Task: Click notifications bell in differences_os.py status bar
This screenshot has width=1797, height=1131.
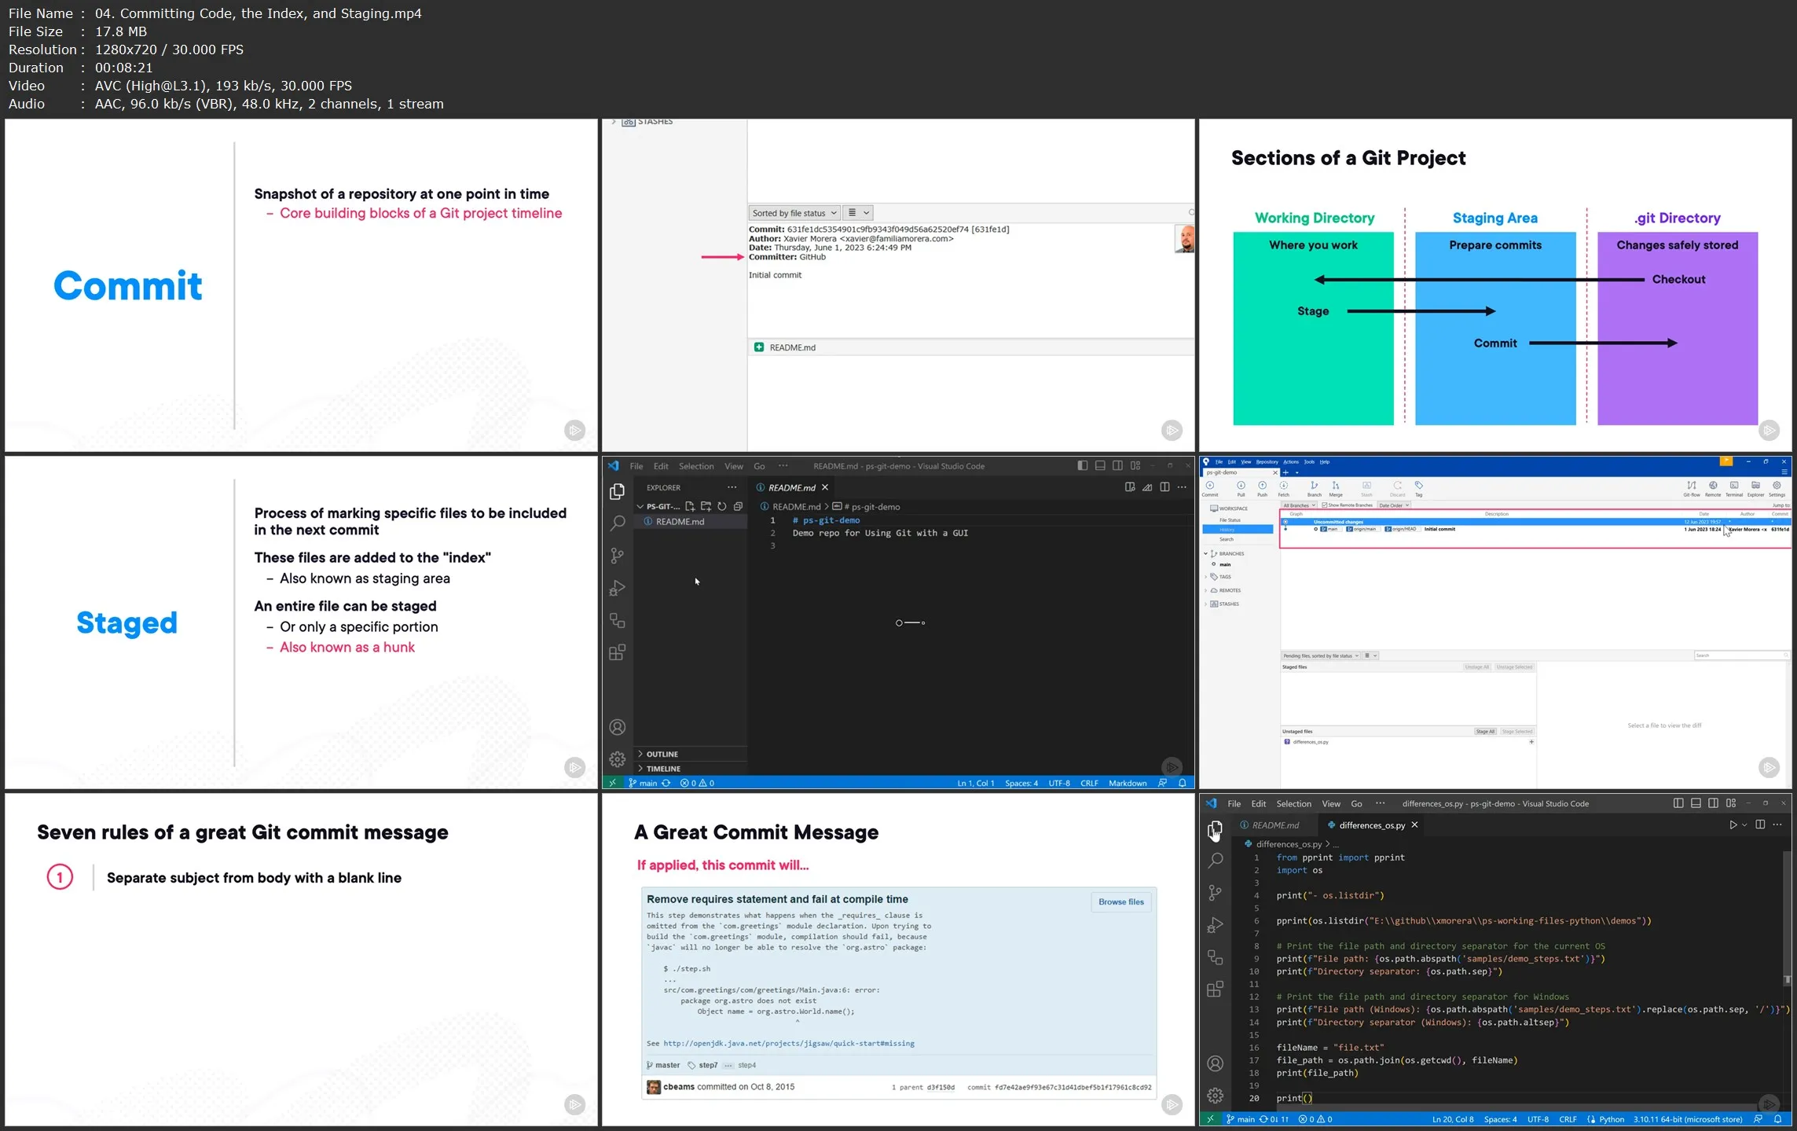Action: (x=1777, y=1119)
